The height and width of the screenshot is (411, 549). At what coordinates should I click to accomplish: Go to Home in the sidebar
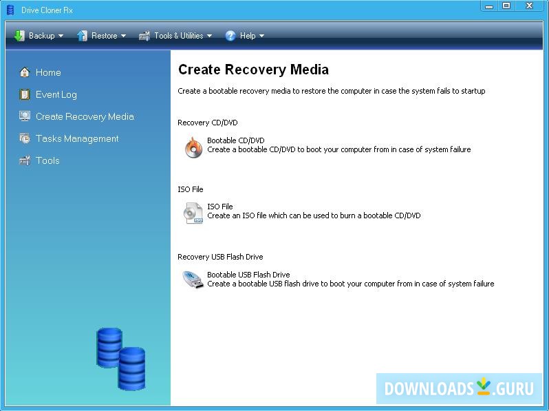tap(48, 72)
